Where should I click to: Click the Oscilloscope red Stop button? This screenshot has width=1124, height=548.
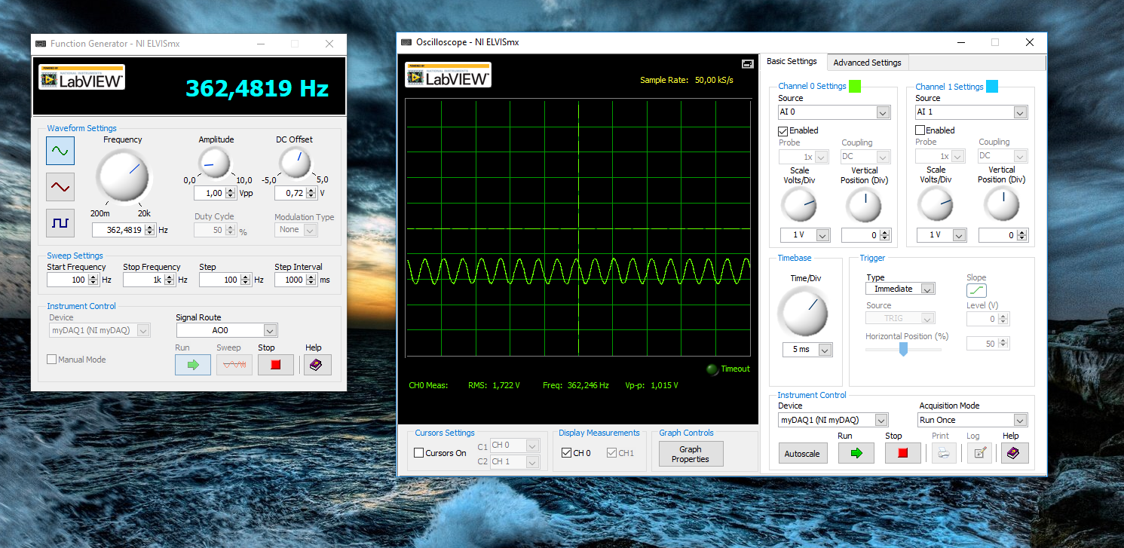[x=902, y=453]
